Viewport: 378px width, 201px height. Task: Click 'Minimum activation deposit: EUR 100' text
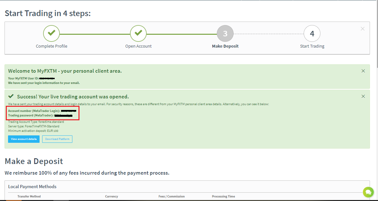[x=33, y=131]
